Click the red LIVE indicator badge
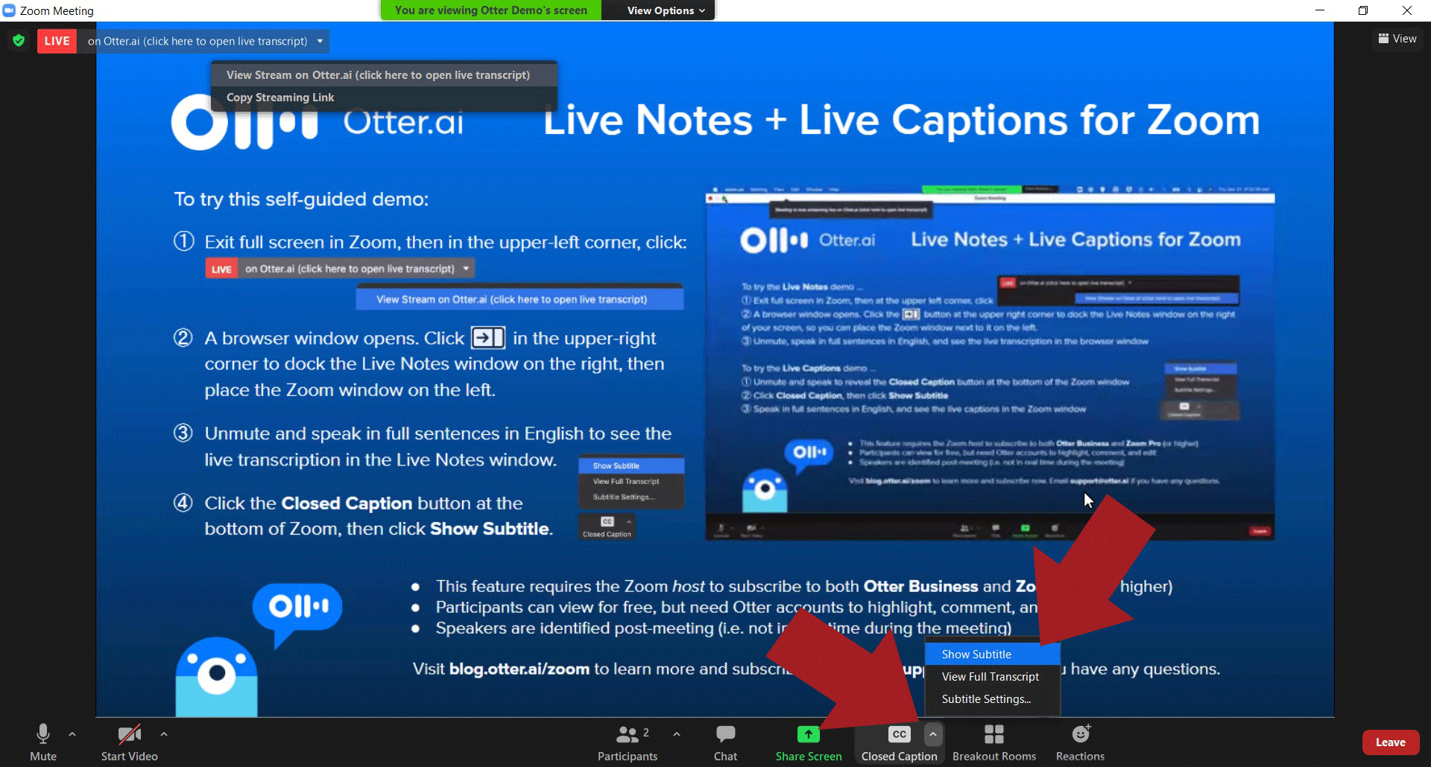Viewport: 1431px width, 767px height. [57, 41]
